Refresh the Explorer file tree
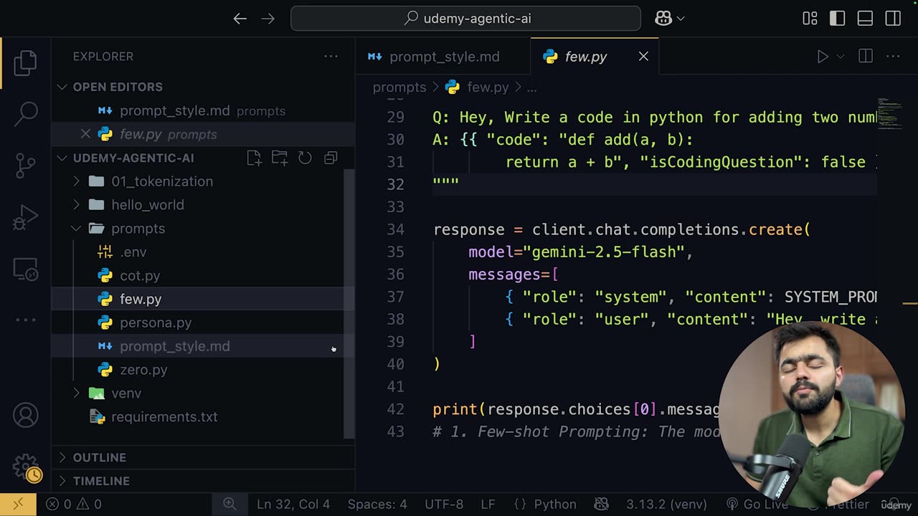The height and width of the screenshot is (516, 918). [x=305, y=158]
